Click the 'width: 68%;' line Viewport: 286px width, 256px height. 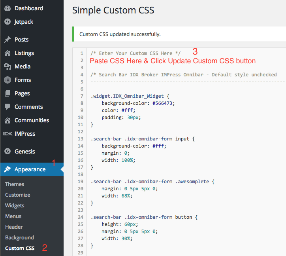coord(117,196)
